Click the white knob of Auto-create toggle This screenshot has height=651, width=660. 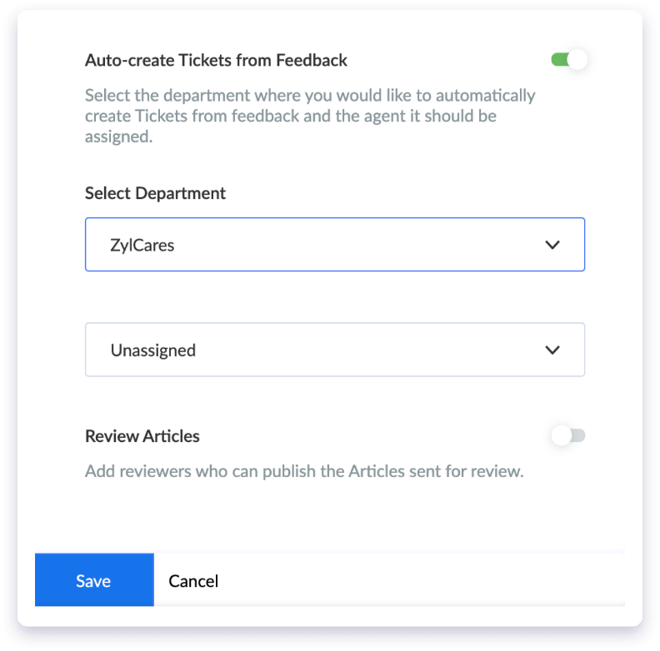point(577,60)
